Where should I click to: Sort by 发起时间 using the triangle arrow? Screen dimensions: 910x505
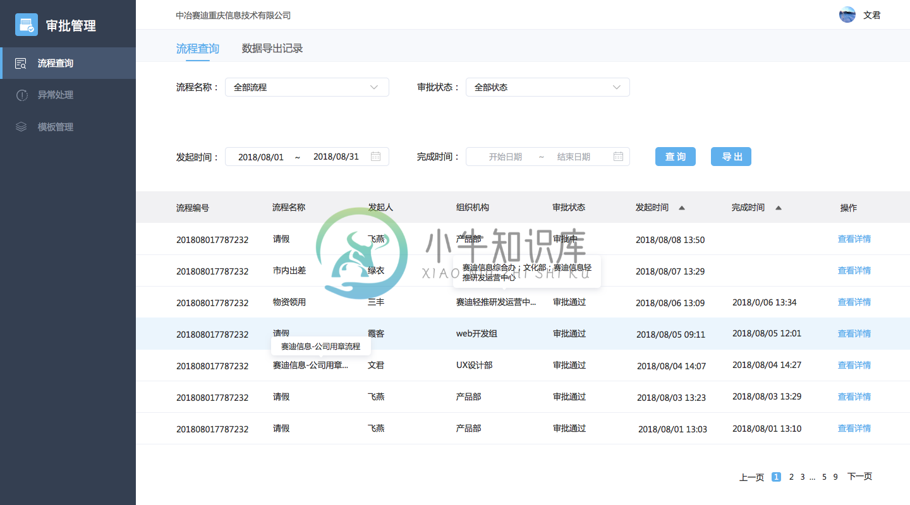682,208
